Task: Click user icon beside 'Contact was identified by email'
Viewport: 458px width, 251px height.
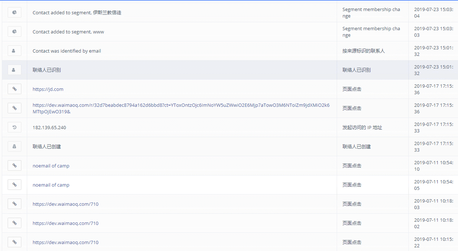Action: click(x=14, y=51)
